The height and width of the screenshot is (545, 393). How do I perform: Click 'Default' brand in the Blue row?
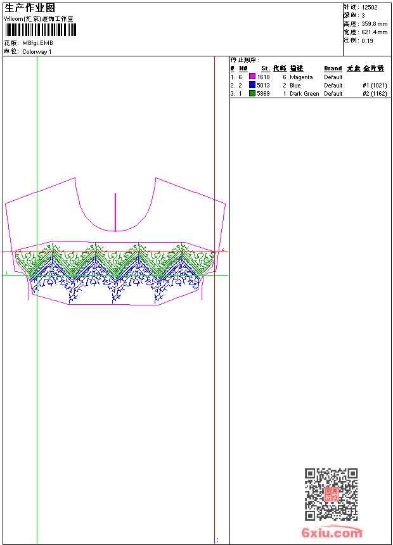[x=333, y=85]
